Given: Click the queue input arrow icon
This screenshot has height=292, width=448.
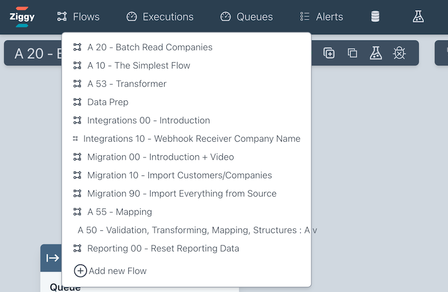Looking at the screenshot, I should [x=53, y=258].
